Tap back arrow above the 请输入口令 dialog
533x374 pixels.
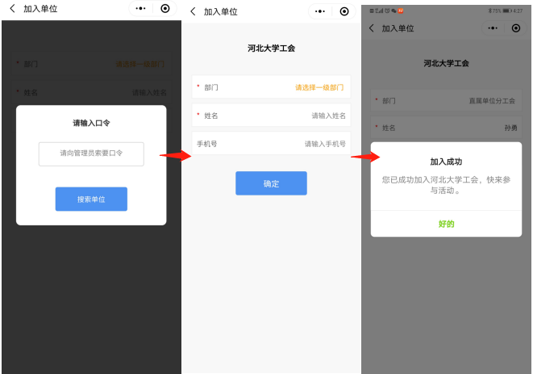coord(12,9)
